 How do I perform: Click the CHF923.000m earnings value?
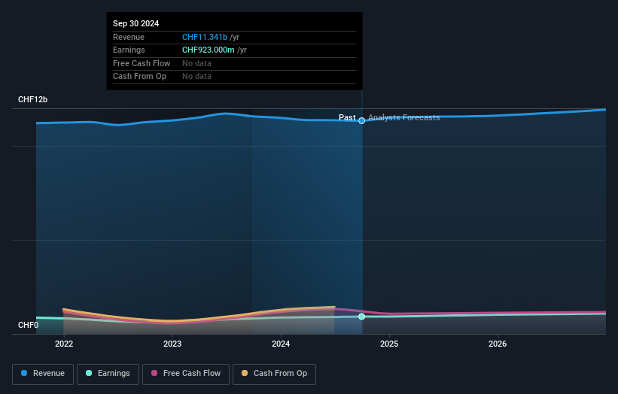(x=208, y=50)
